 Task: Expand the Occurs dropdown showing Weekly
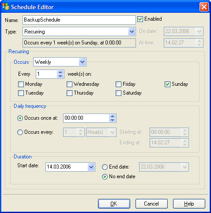point(82,62)
